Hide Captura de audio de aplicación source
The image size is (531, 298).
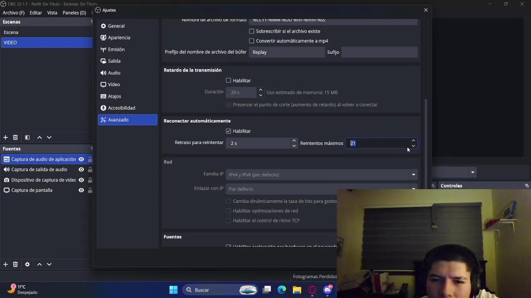click(81, 159)
